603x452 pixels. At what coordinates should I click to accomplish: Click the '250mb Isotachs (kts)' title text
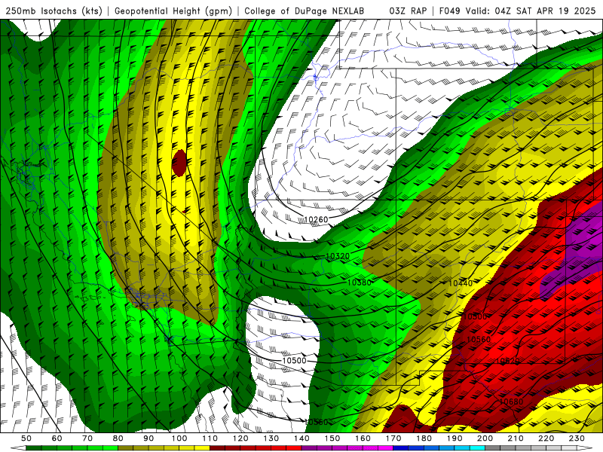click(54, 11)
